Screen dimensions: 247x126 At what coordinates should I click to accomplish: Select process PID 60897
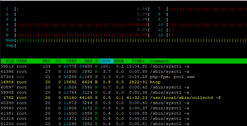tap(124, 87)
